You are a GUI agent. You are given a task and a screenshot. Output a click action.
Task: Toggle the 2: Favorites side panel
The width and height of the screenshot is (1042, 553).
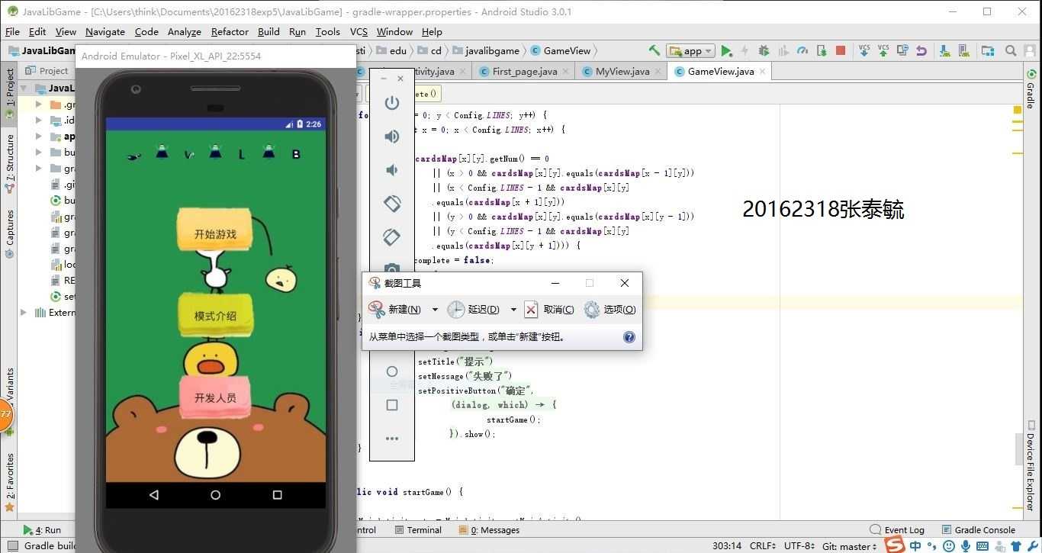click(10, 482)
